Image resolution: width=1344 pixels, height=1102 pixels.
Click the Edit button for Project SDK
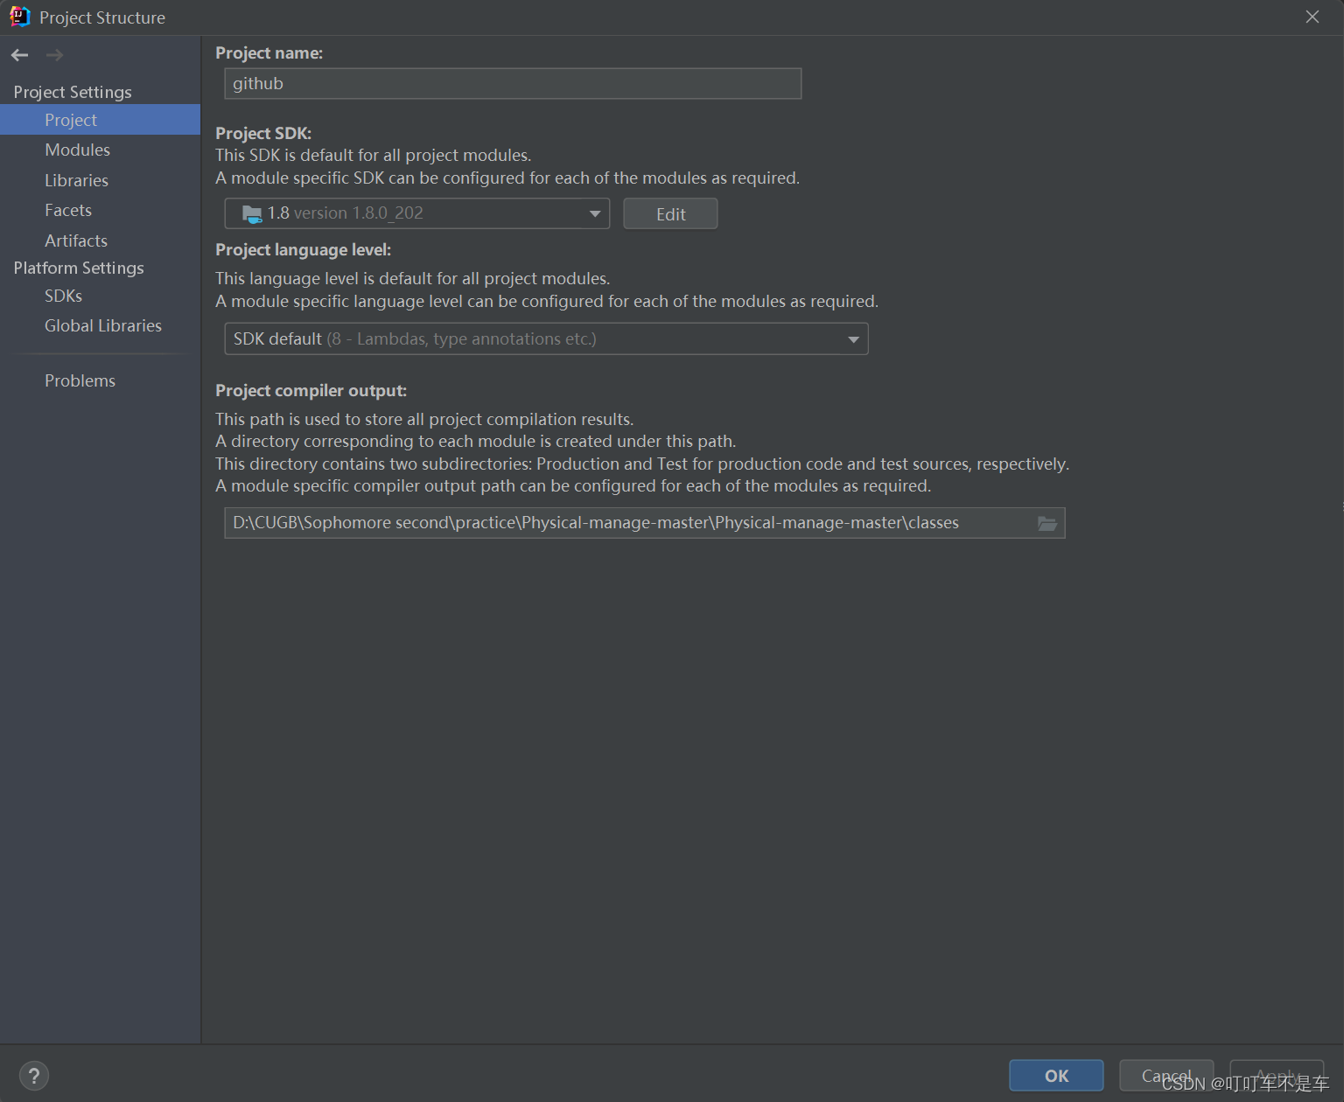669,213
